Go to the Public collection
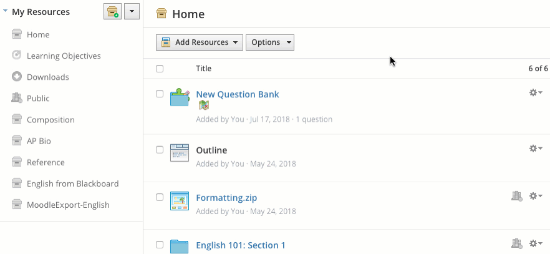550x254 pixels. click(x=38, y=99)
